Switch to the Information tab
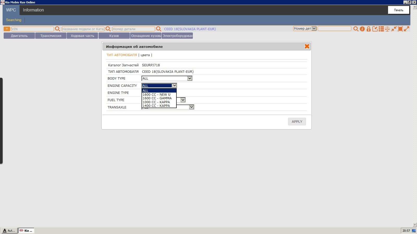 coord(33,10)
